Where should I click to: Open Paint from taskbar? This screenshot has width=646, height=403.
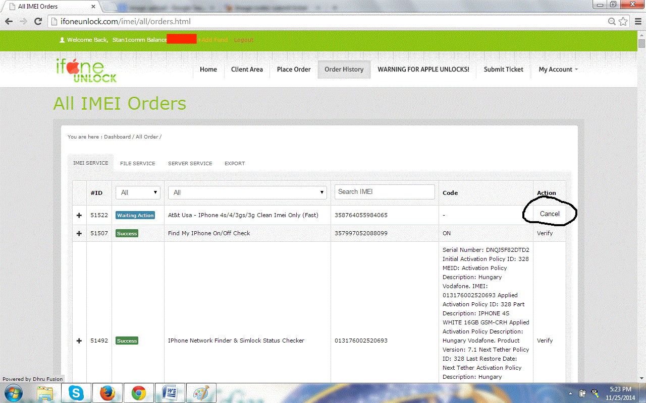201,392
